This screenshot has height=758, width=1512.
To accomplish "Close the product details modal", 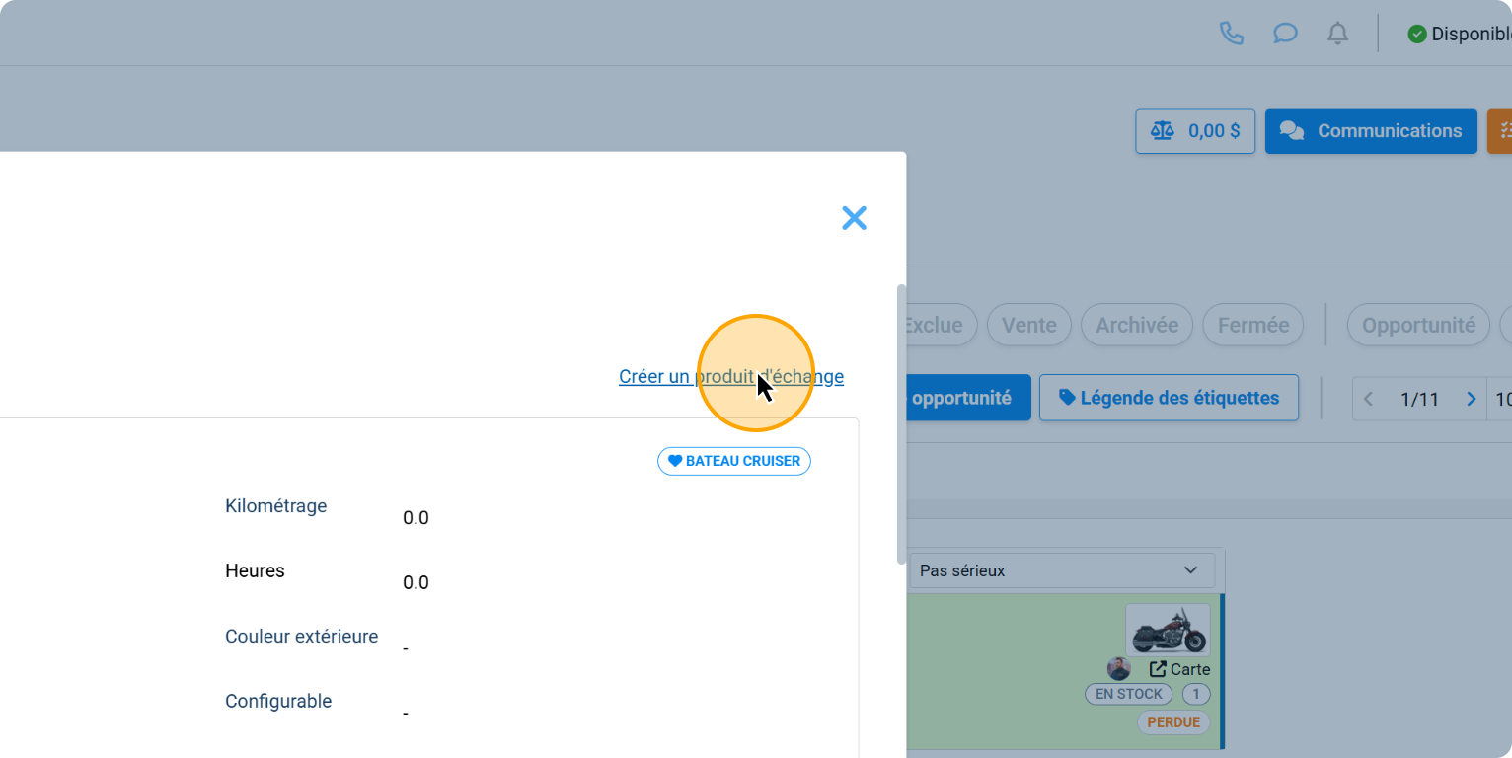I will pyautogui.click(x=854, y=218).
